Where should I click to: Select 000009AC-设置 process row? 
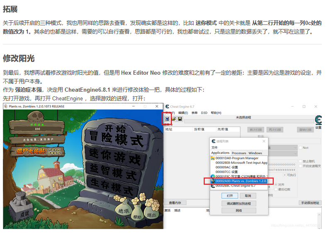(x=239, y=167)
